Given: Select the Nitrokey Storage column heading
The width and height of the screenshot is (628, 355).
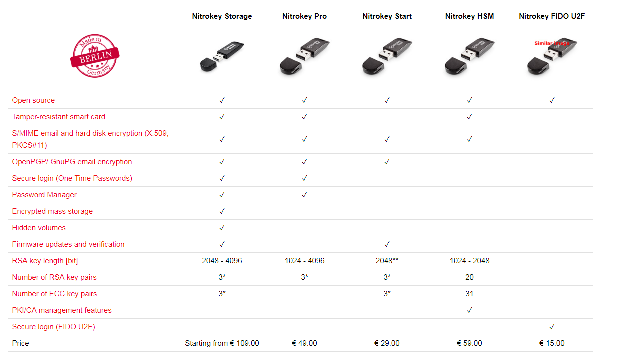Looking at the screenshot, I should 222,16.
